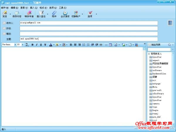The image size is (176, 132).
Task: Open the 查看 menu
Action: [x=24, y=8]
